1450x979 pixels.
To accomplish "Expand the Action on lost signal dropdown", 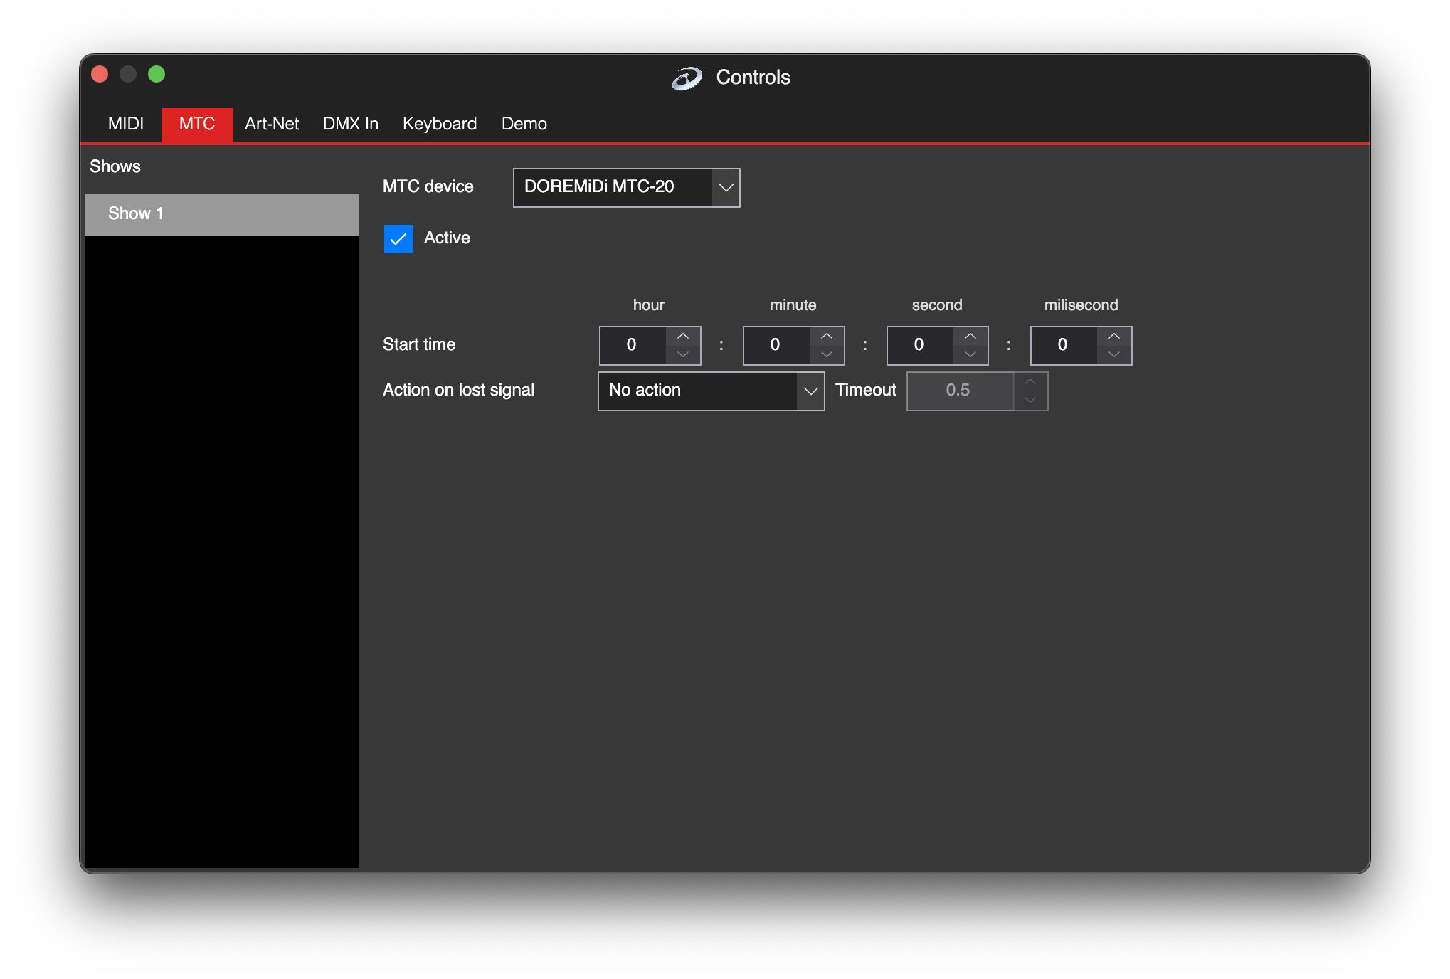I will click(x=711, y=391).
